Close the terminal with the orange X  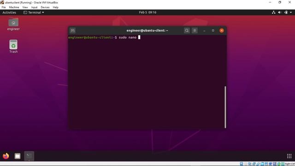coord(222,30)
